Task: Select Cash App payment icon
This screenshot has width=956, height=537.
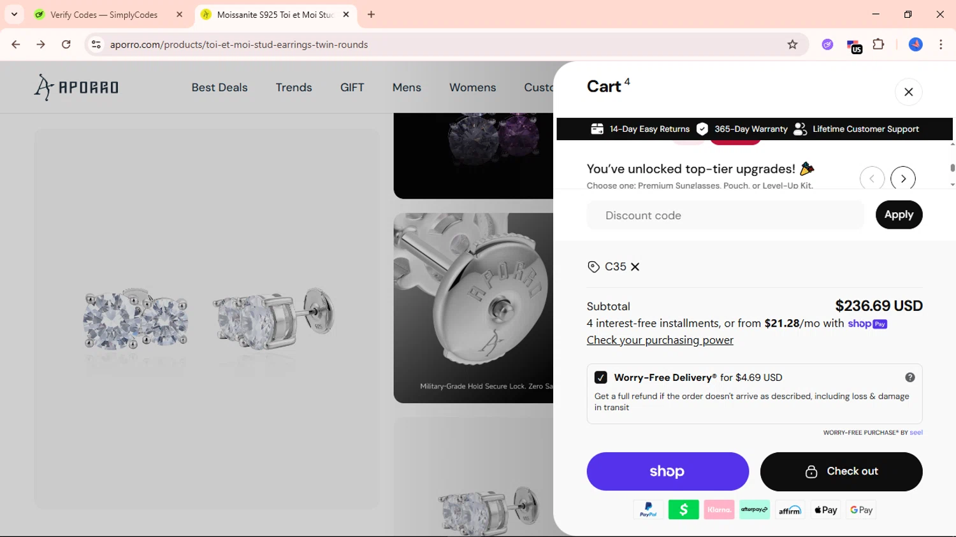Action: click(683, 510)
